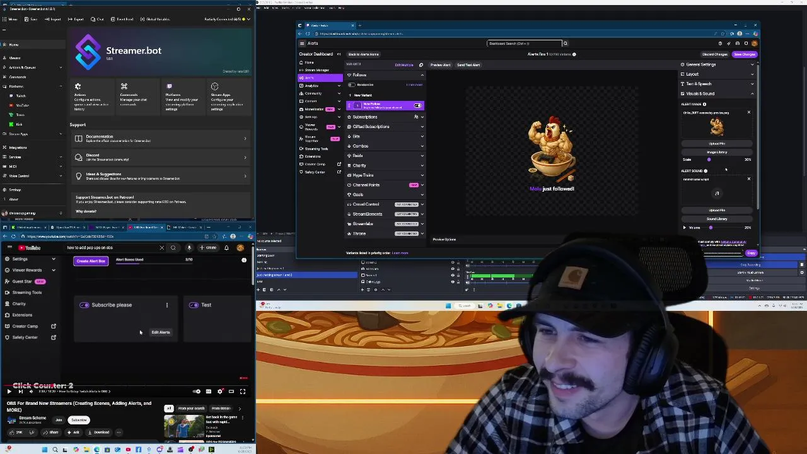
Task: Open YouTube hamburger guide menu
Action: coord(9,248)
